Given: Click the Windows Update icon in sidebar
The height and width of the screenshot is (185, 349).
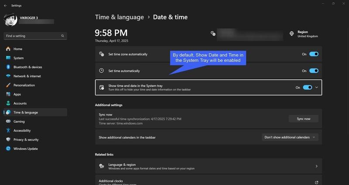Looking at the screenshot, I should tap(8, 148).
